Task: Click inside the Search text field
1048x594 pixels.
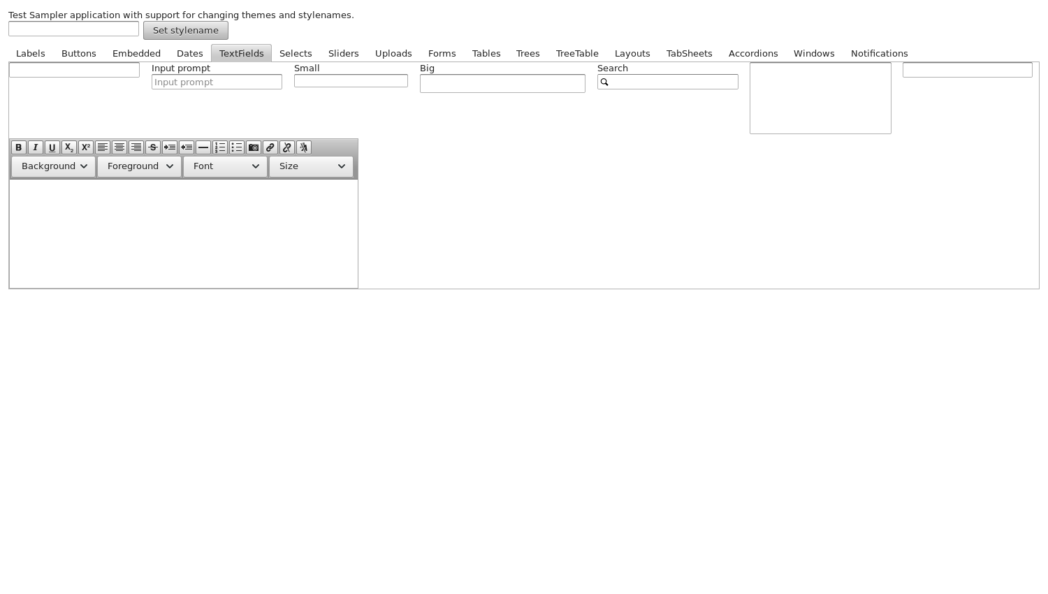Action: (668, 82)
